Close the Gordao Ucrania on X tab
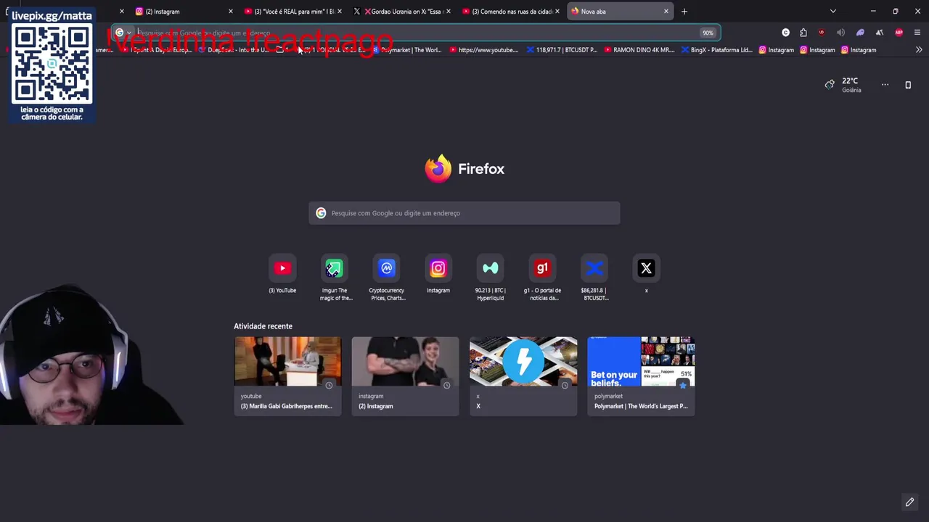The width and height of the screenshot is (929, 522). point(449,12)
